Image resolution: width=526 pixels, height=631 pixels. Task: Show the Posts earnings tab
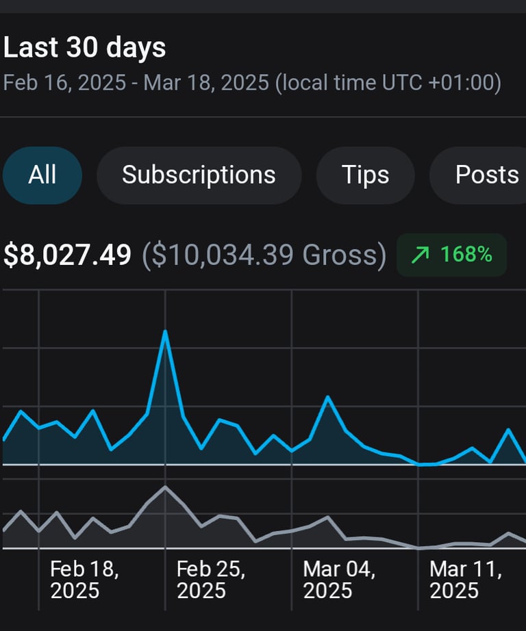coord(486,175)
